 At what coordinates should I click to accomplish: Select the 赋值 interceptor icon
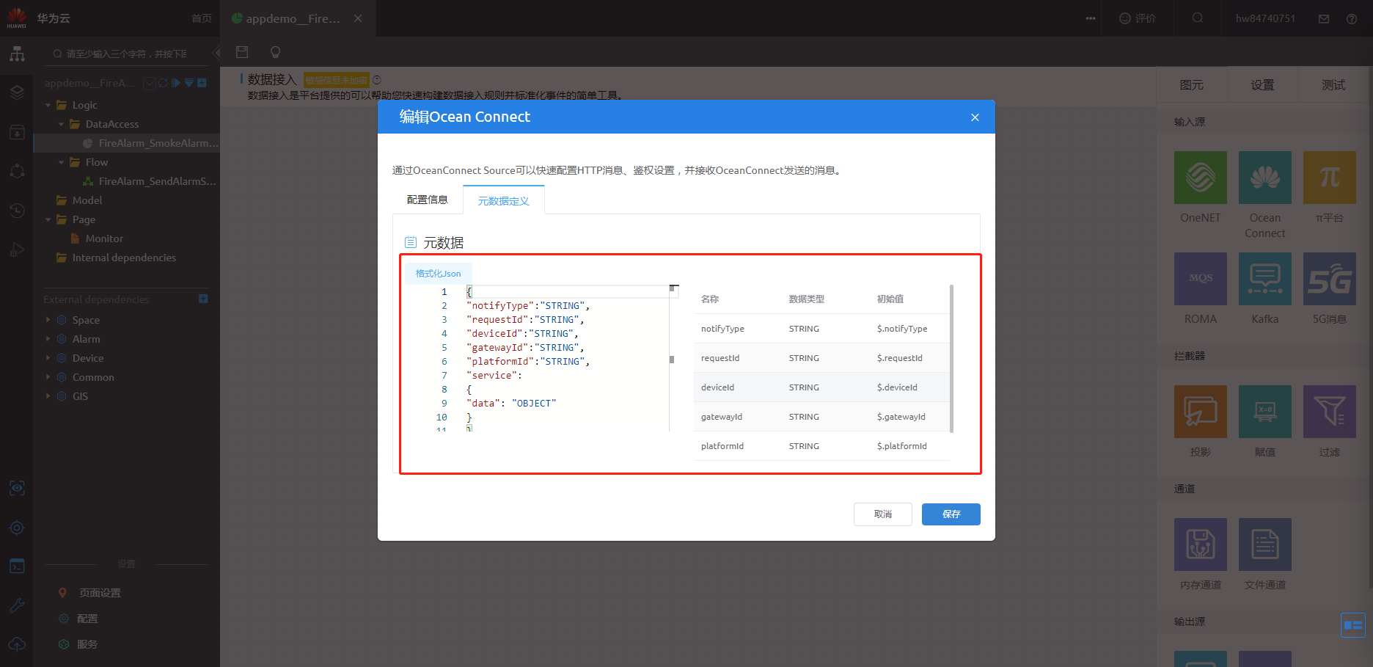point(1265,412)
